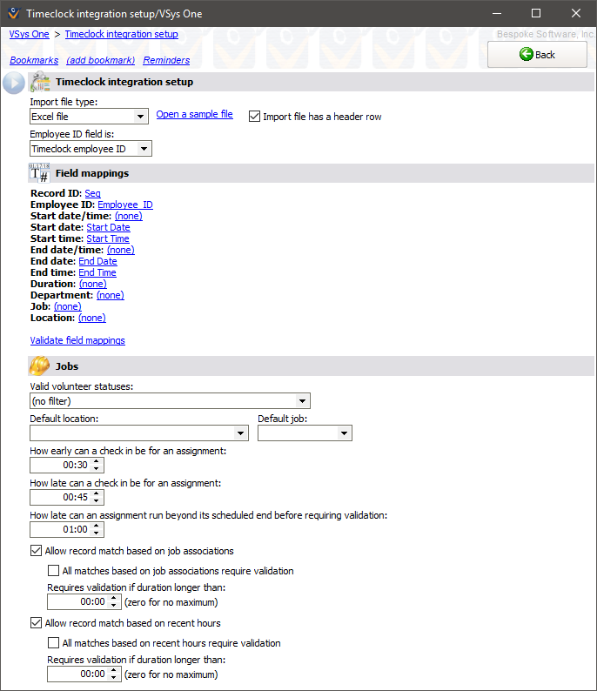Go to VSys One breadcrumb link
Viewport: 597px width, 691px height.
[29, 34]
